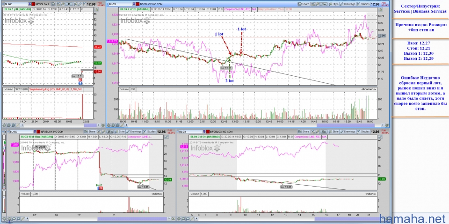Click the time axis scrollbar thumb of daily chart

(90, 125)
